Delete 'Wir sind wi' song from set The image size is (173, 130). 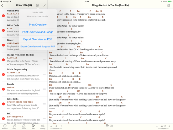click(3, 16)
